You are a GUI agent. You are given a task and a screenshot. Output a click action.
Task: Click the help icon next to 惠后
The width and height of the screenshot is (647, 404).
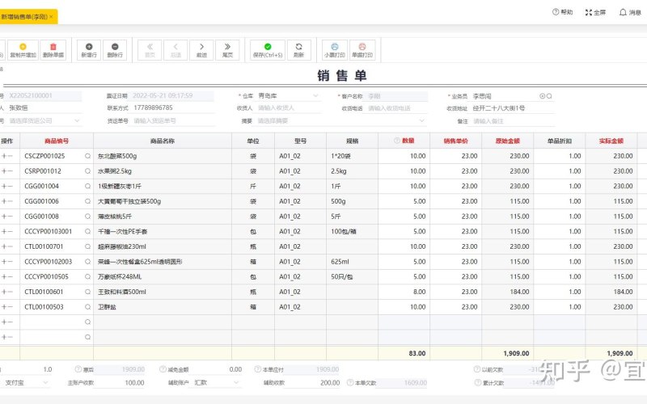tap(78, 369)
